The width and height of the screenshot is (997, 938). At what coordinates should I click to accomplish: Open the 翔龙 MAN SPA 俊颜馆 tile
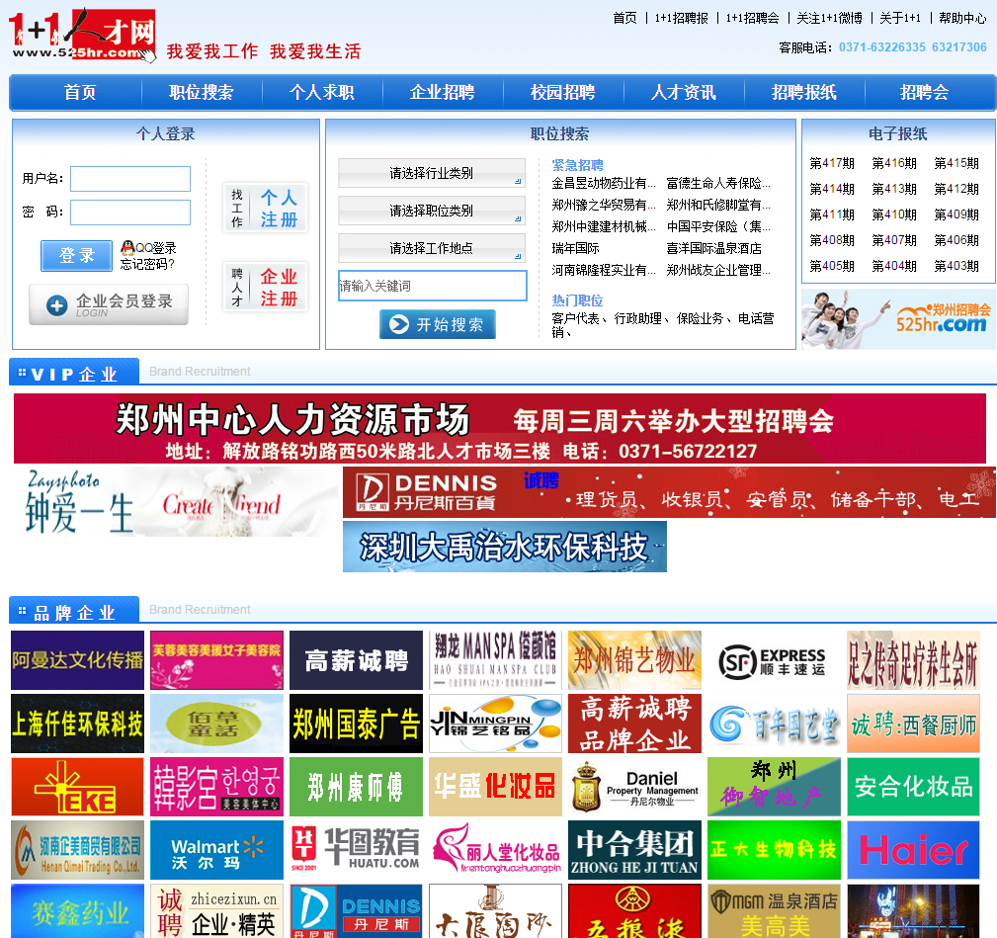point(495,660)
